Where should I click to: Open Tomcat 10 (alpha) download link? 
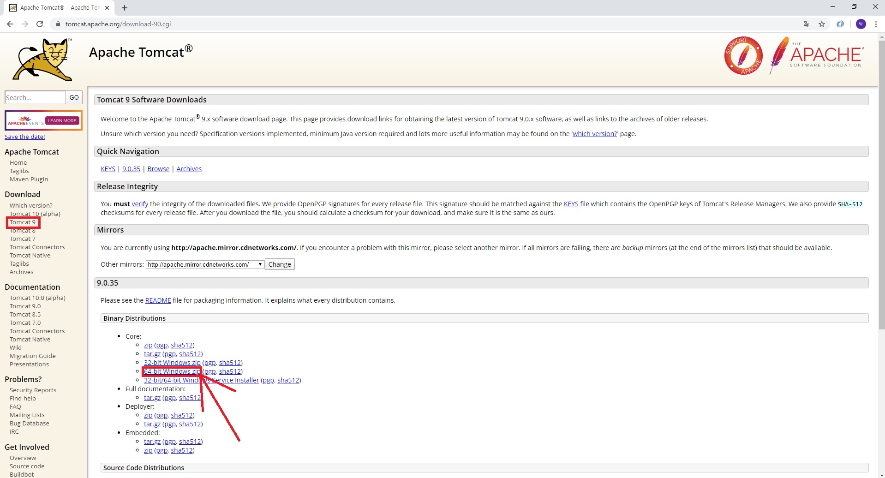point(35,214)
